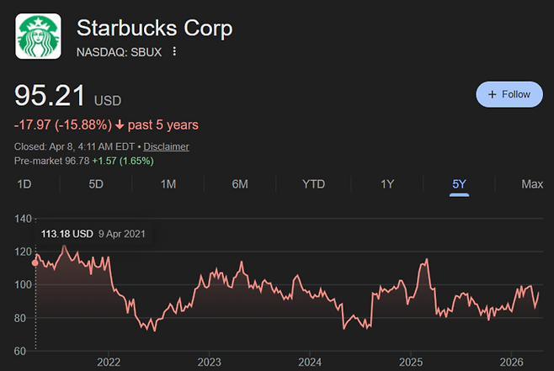
Task: Click the Starbucks Corp title
Action: 154,28
